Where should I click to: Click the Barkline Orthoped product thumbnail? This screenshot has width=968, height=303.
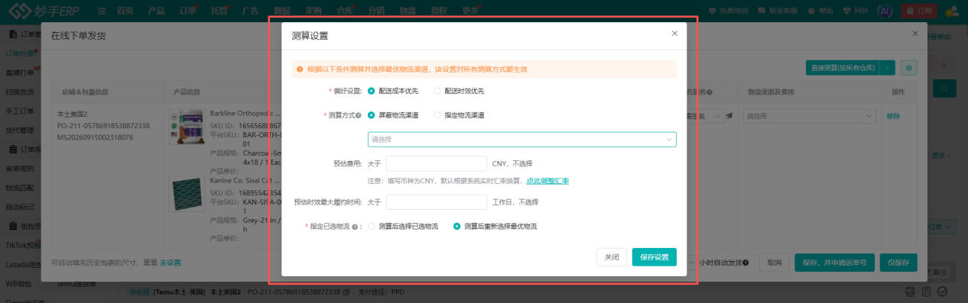coord(187,127)
